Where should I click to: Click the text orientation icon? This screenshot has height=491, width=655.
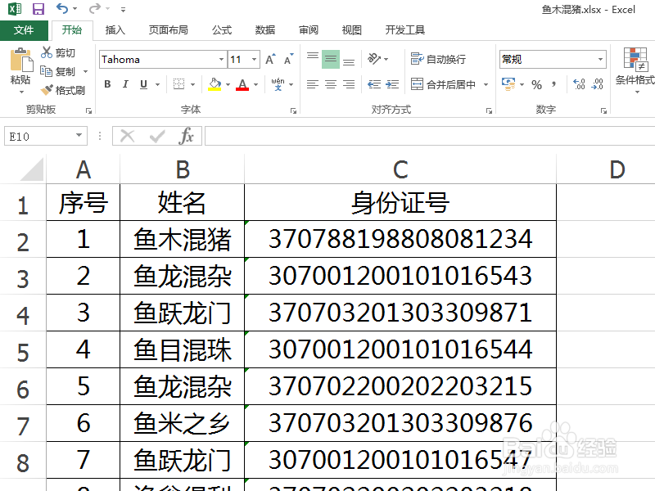[x=374, y=59]
